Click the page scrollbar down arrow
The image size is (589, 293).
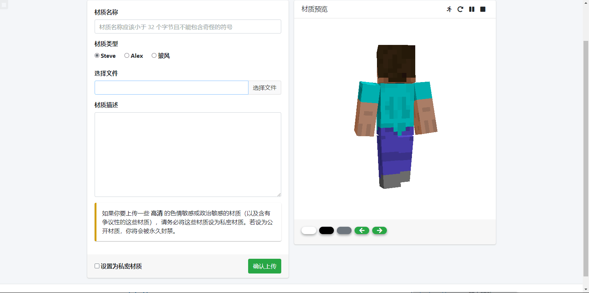tap(586, 289)
